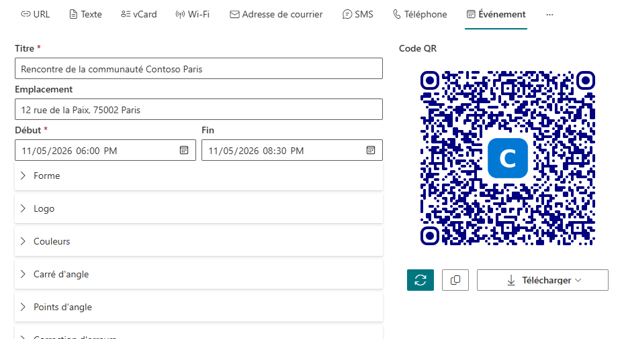Focus the Fin date-time field
The width and height of the screenshot is (624, 339).
(292, 151)
